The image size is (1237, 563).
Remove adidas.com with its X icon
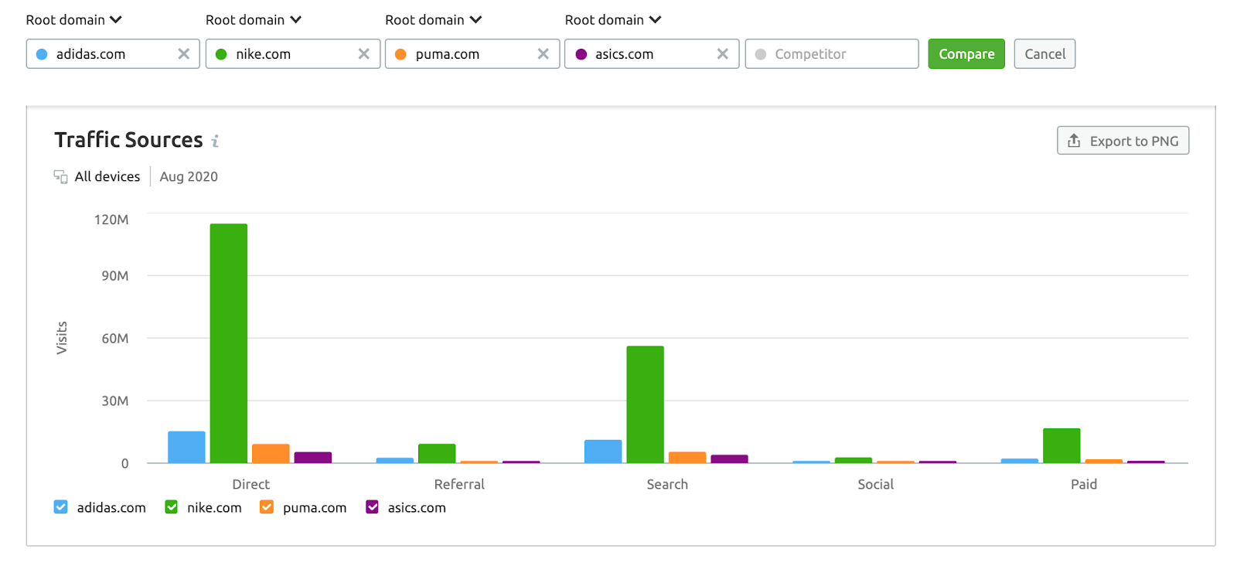coord(183,54)
